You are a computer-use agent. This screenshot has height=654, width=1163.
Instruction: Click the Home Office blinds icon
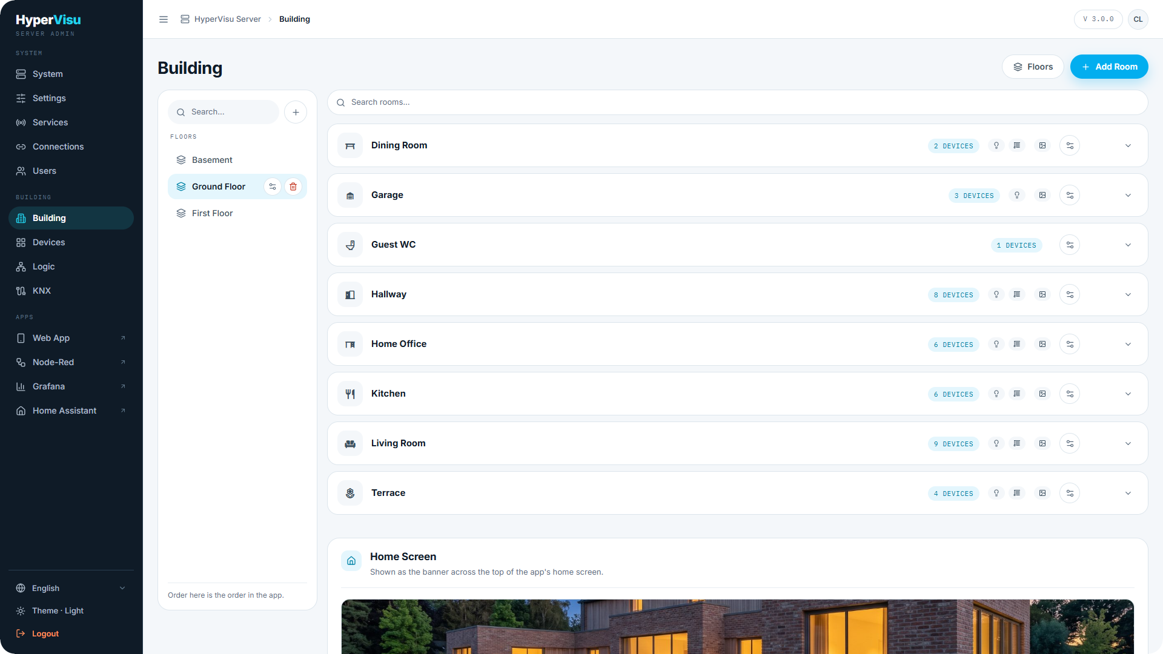click(1017, 344)
